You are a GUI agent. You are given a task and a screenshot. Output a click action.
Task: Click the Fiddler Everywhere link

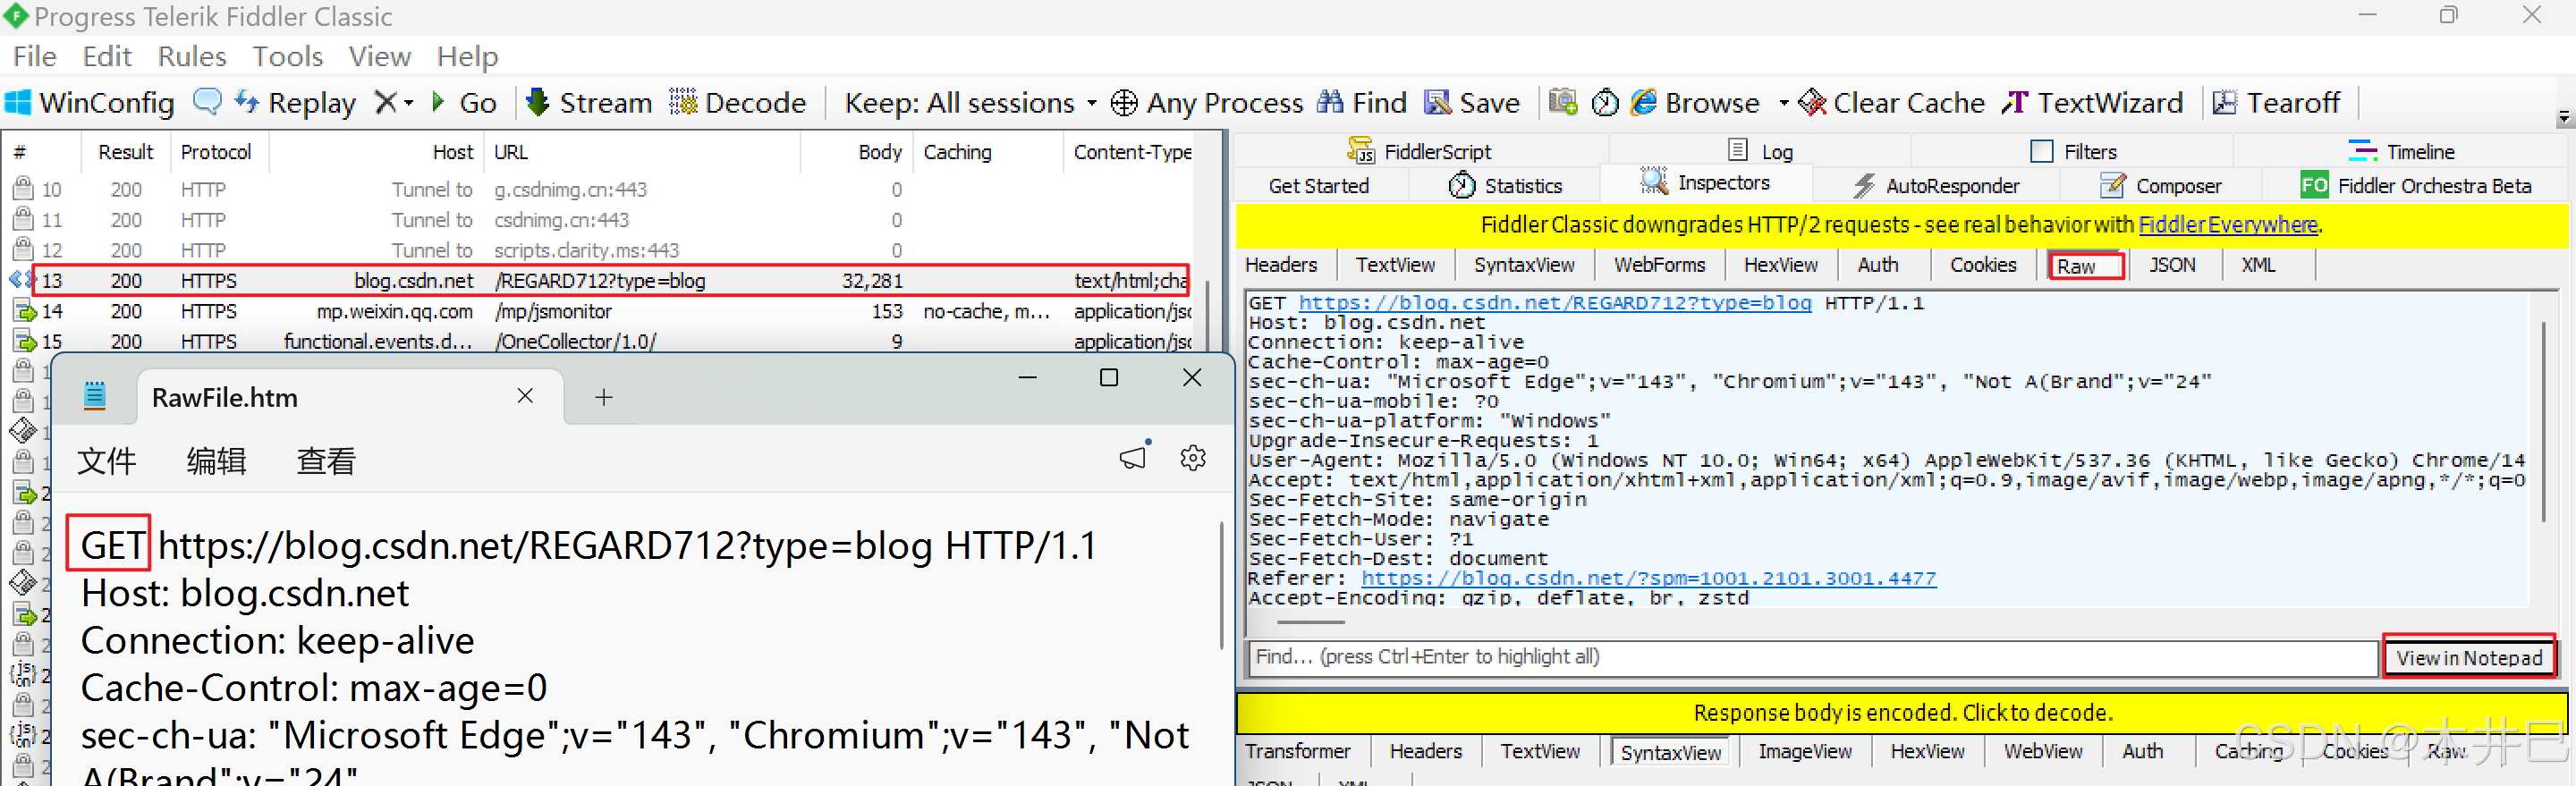pos(2228,225)
